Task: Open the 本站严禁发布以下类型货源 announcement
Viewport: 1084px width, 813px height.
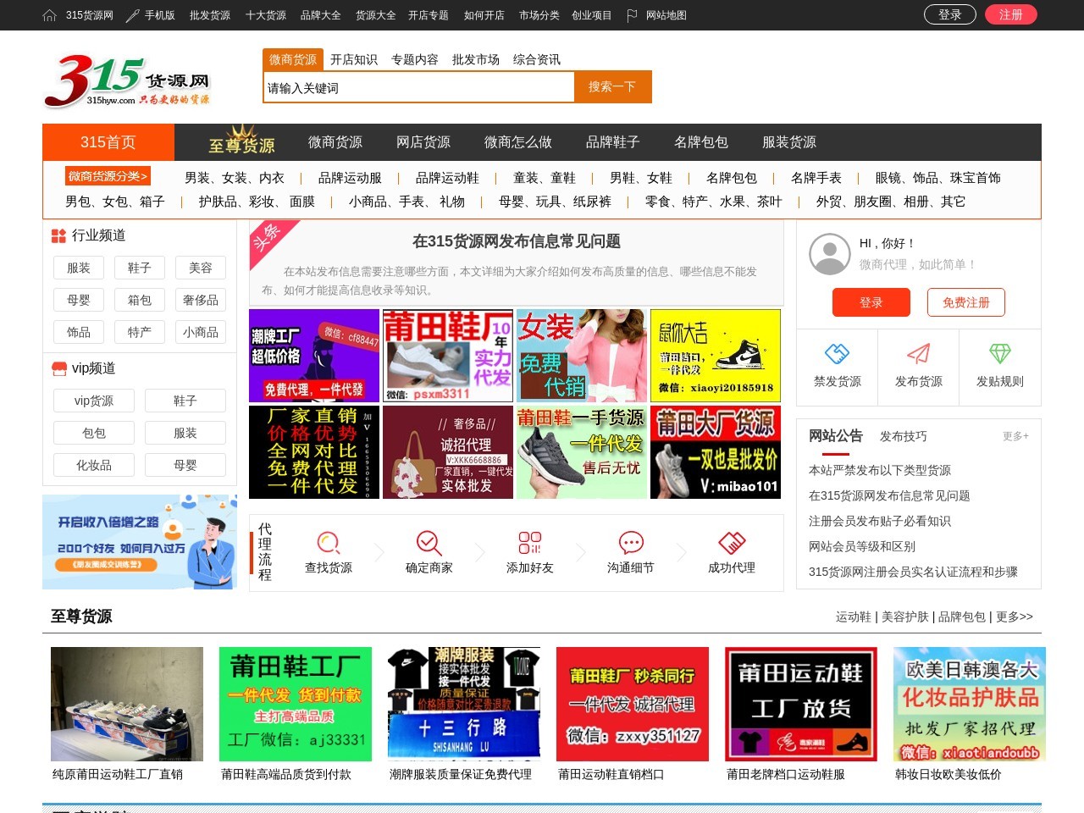Action: (880, 470)
